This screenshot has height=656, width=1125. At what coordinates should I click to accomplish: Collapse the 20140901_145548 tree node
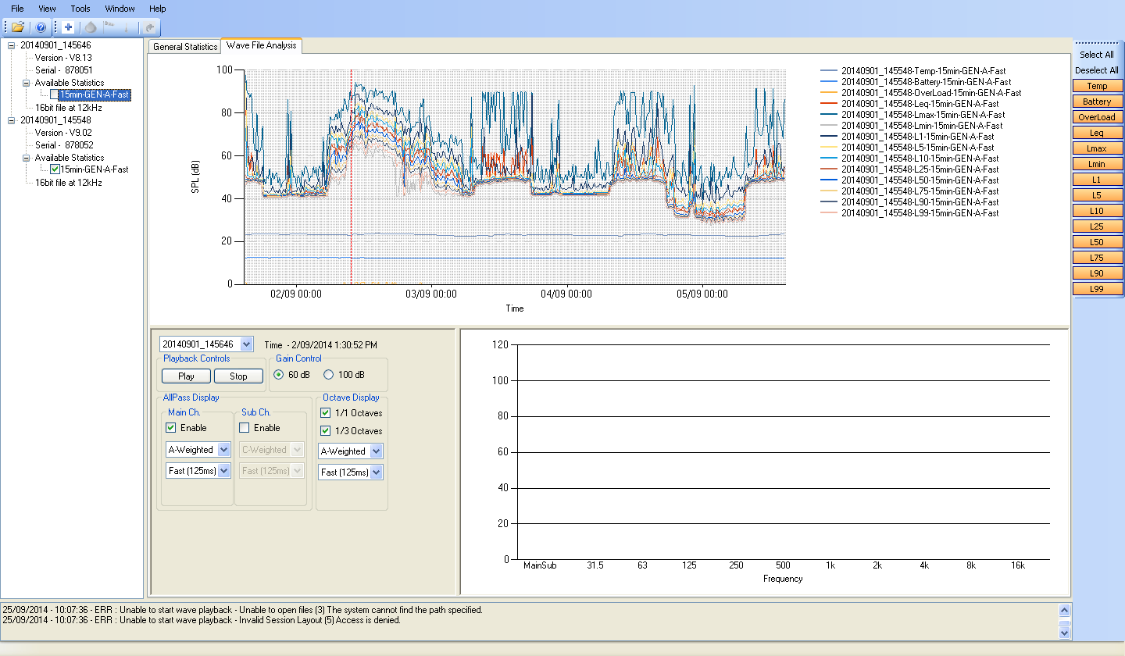tap(12, 120)
